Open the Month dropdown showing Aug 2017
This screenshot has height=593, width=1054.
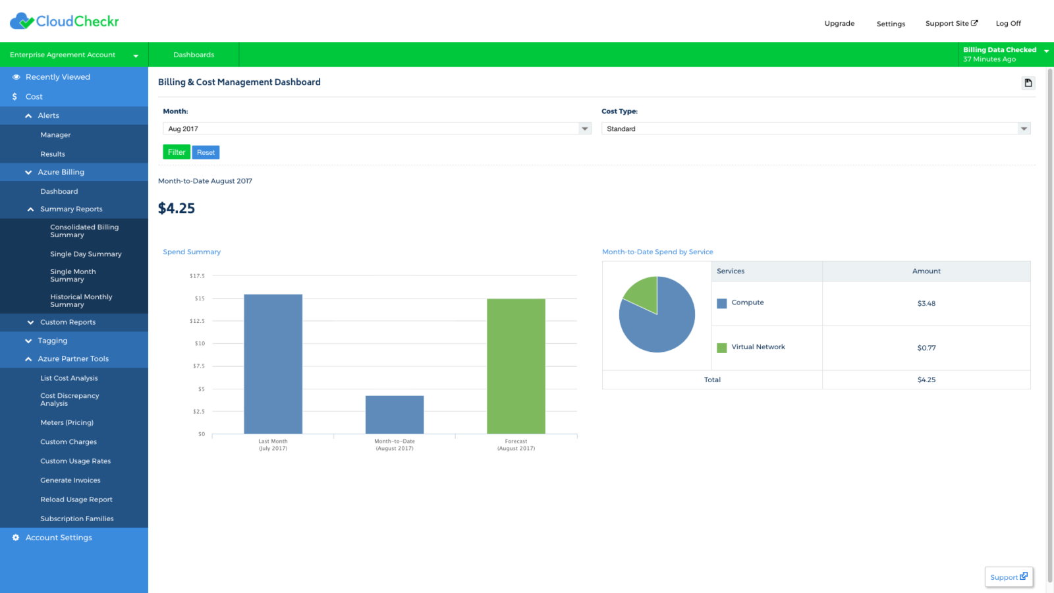click(377, 128)
